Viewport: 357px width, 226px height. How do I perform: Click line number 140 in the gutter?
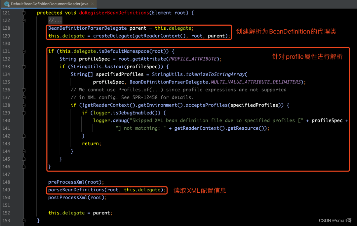click(6, 121)
